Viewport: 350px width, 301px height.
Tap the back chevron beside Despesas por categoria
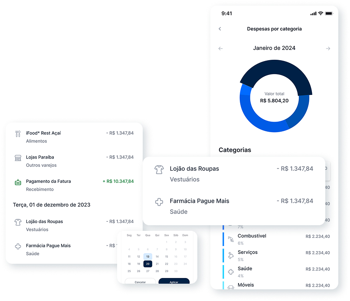pos(220,29)
